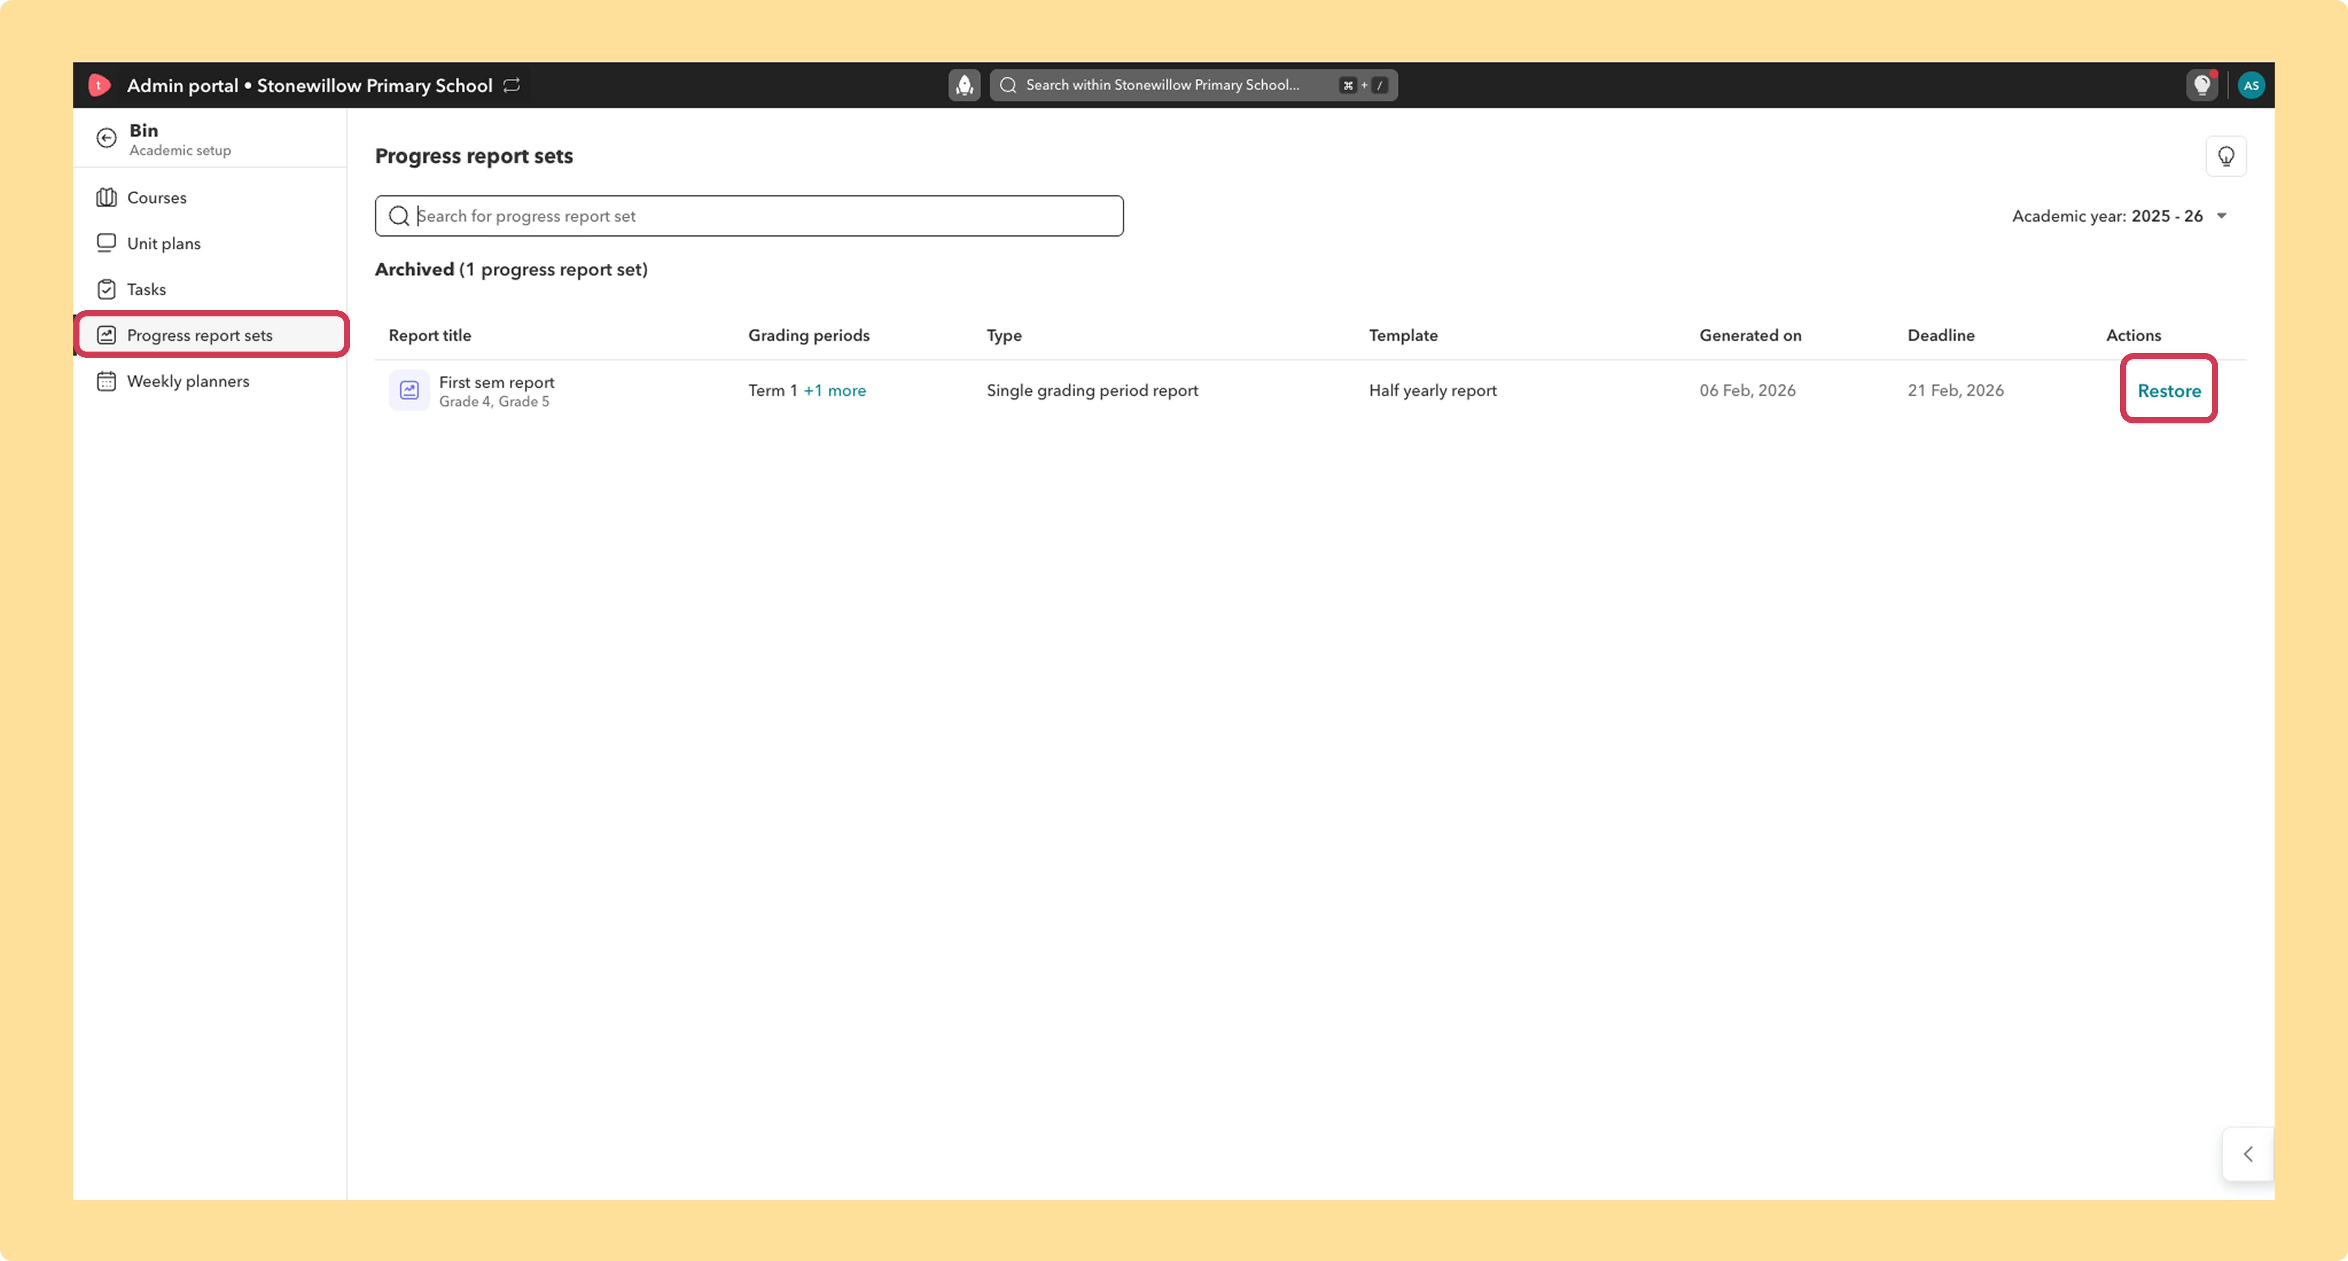The image size is (2348, 1261).
Task: Click the Half yearly report template cell
Action: point(1433,390)
